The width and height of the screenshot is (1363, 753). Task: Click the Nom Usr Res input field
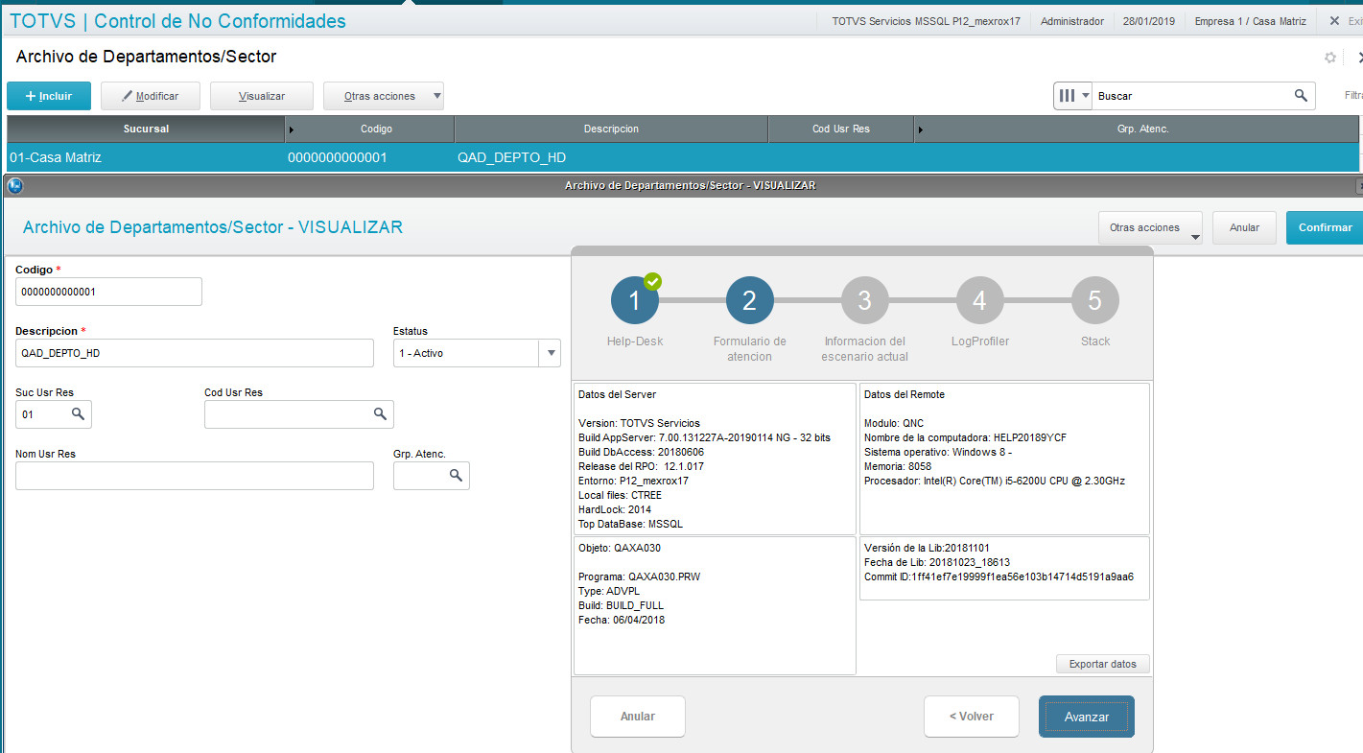click(195, 476)
